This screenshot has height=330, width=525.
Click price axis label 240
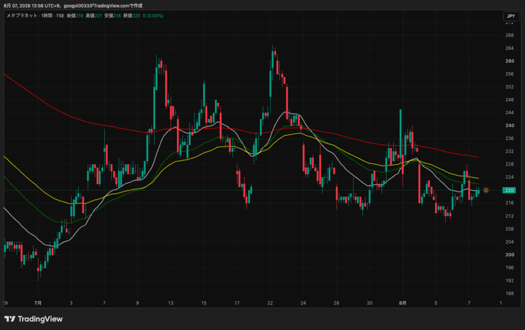[510, 126]
